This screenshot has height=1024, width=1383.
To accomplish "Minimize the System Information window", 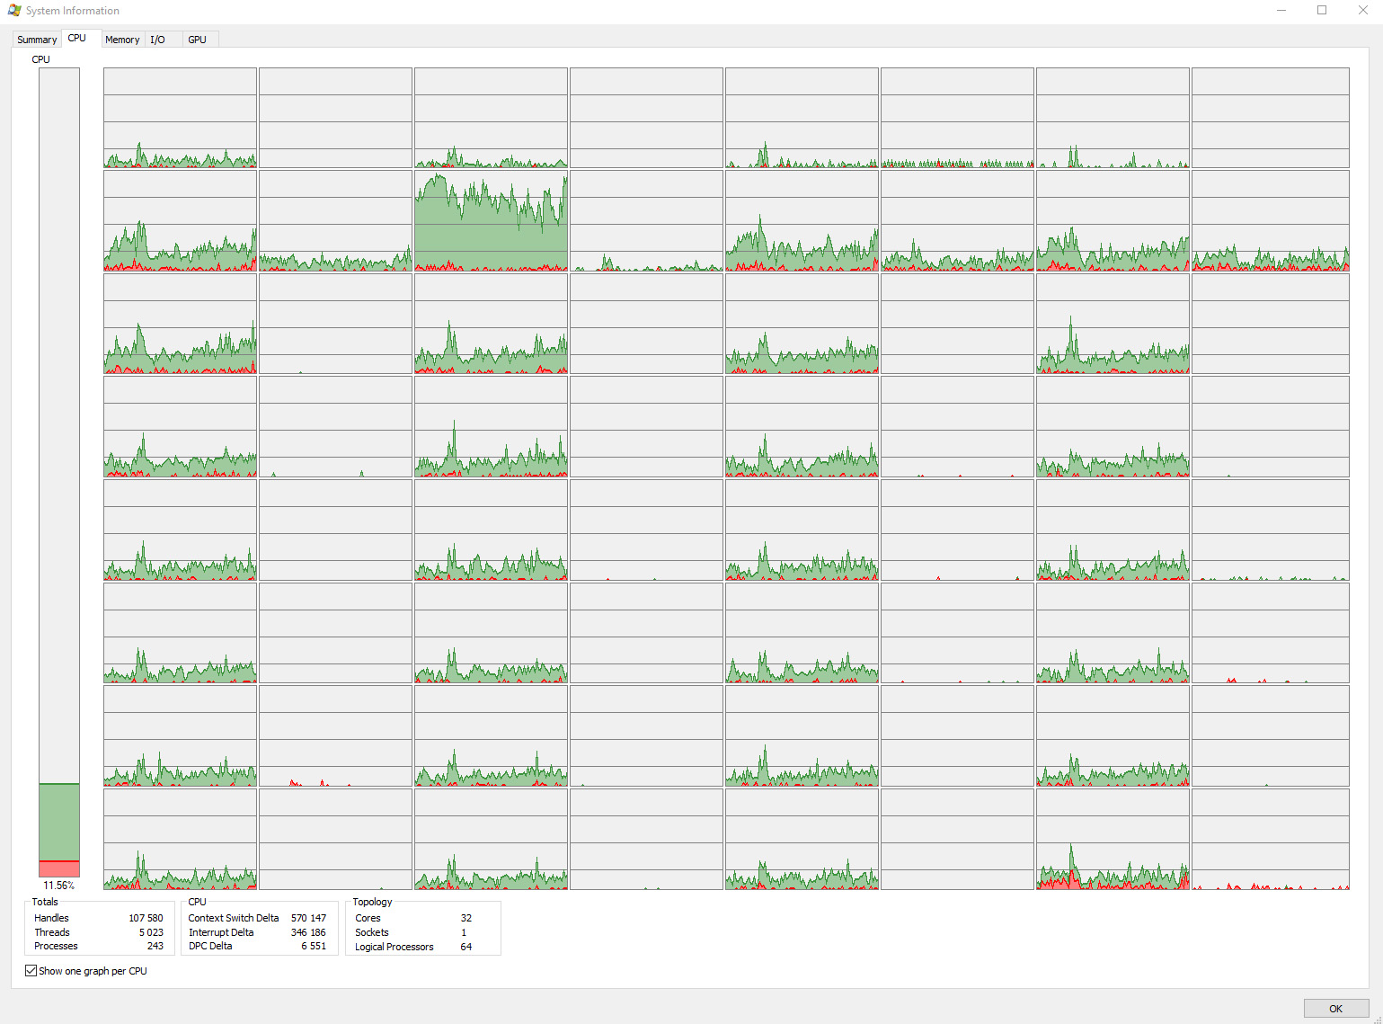I will [1281, 11].
